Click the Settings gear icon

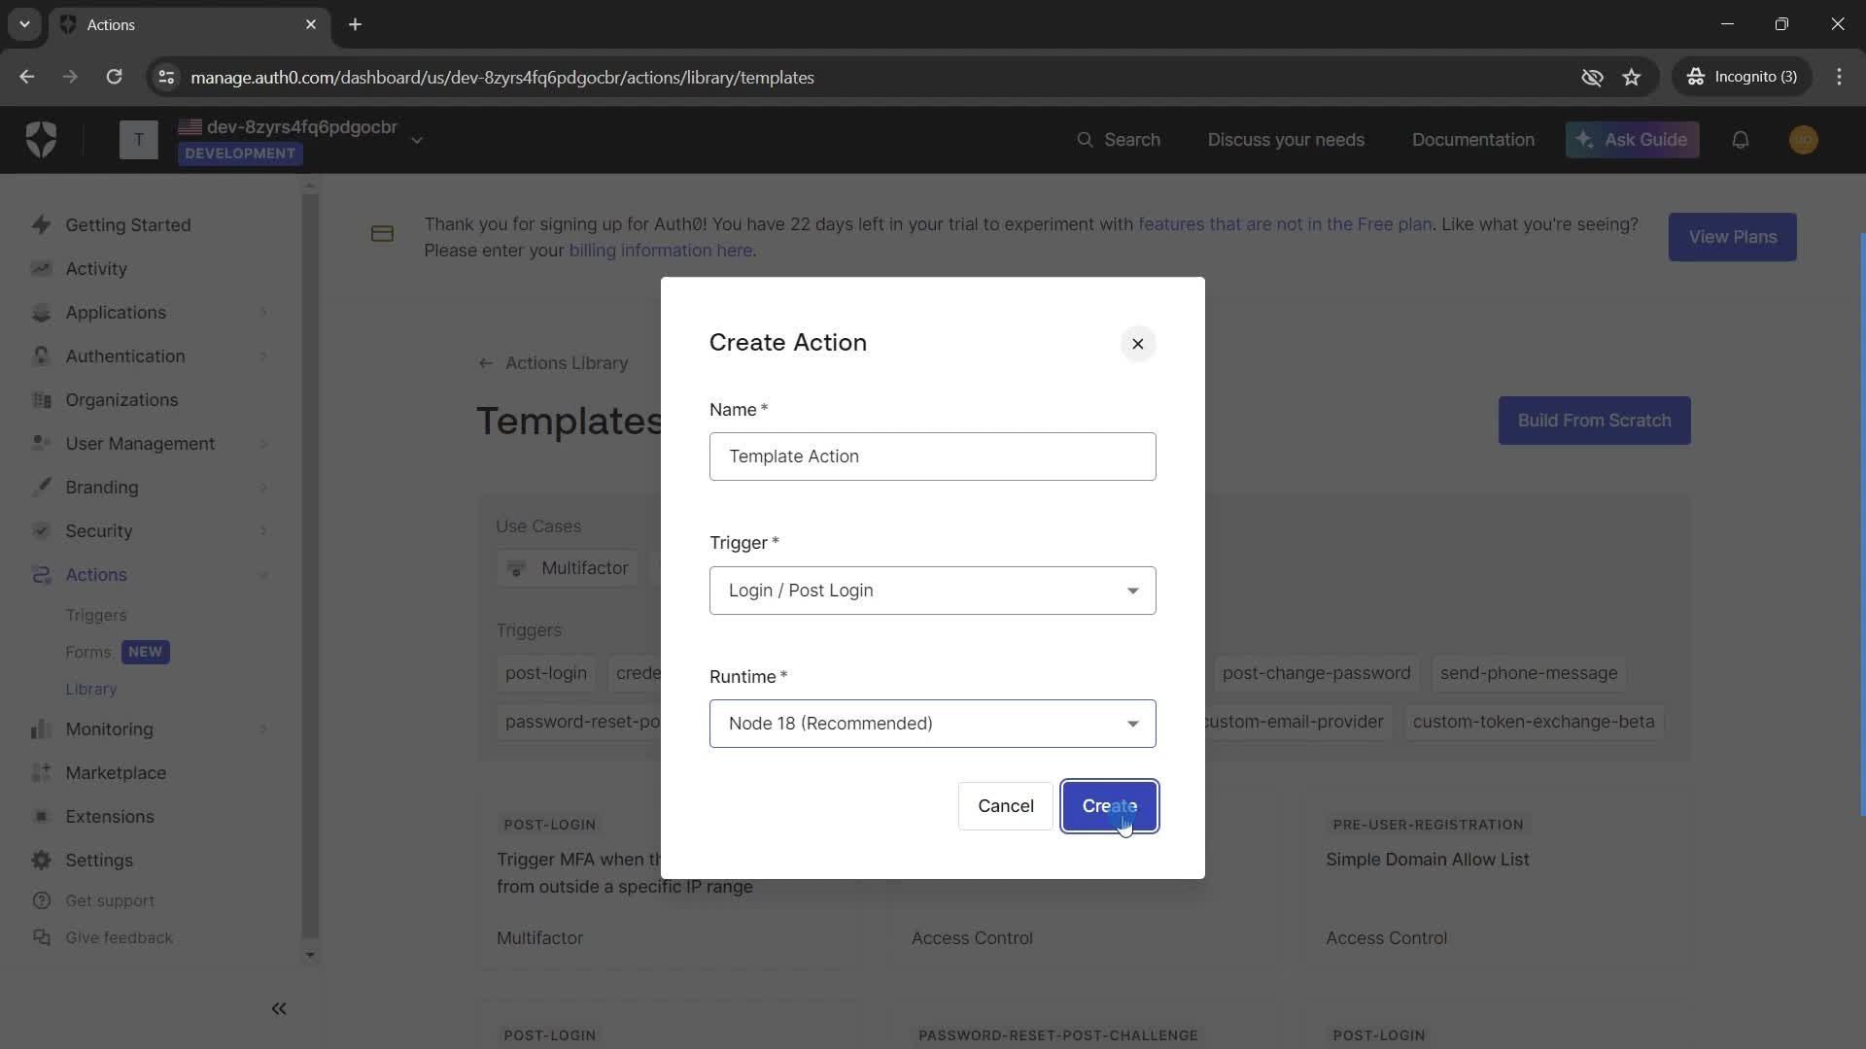pyautogui.click(x=41, y=861)
